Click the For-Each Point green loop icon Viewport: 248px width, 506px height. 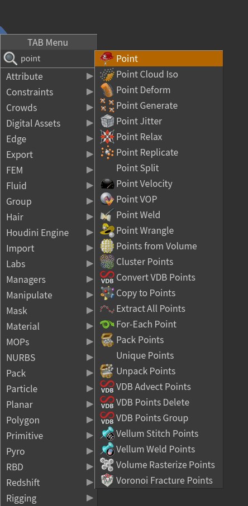pos(107,324)
